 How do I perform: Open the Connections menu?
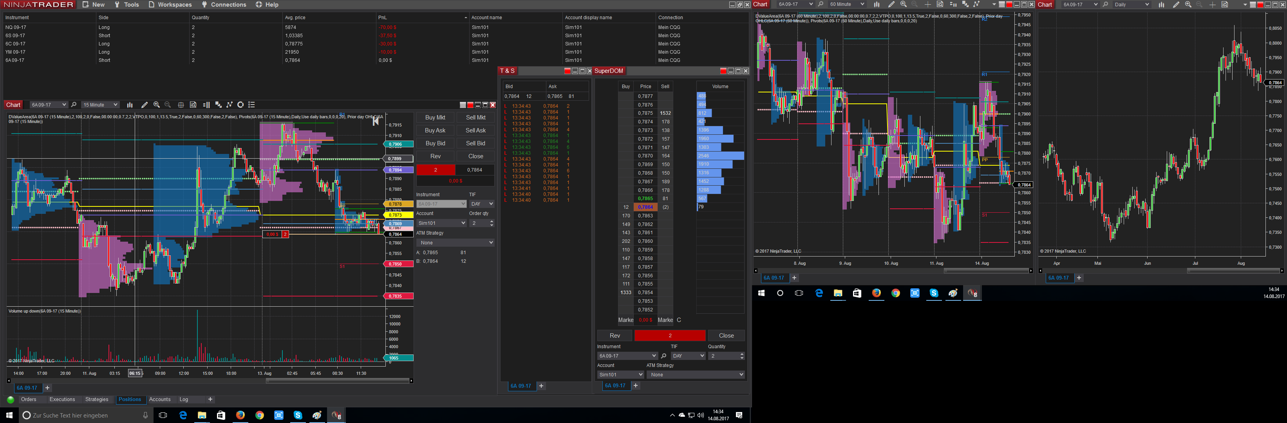click(x=223, y=4)
